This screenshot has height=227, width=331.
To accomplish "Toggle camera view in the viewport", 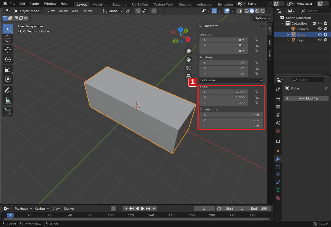I will coord(189,68).
